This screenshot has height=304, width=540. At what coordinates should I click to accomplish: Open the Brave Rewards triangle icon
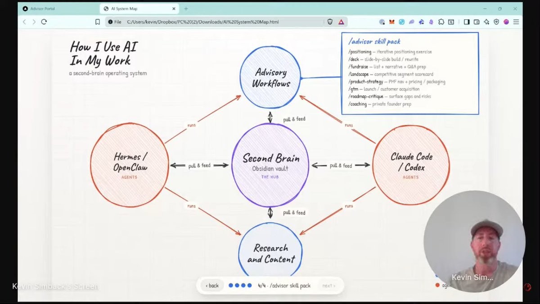click(x=341, y=22)
